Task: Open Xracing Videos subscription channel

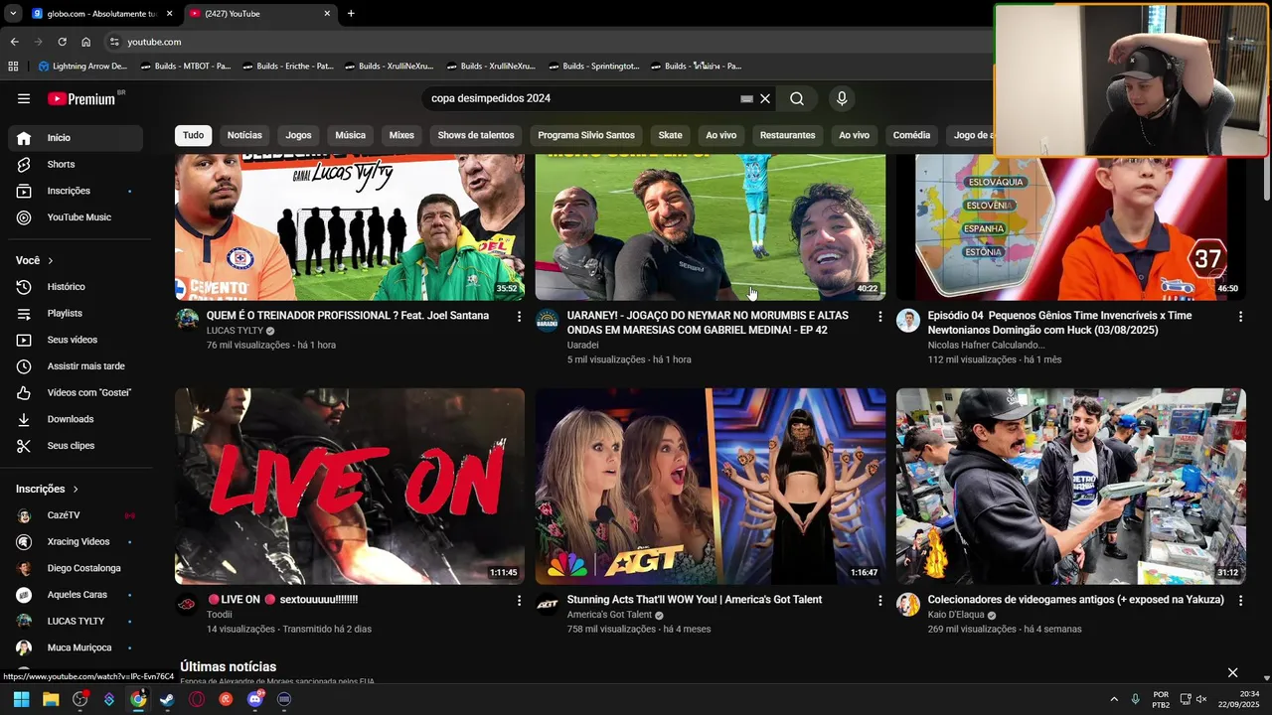Action: pyautogui.click(x=76, y=542)
